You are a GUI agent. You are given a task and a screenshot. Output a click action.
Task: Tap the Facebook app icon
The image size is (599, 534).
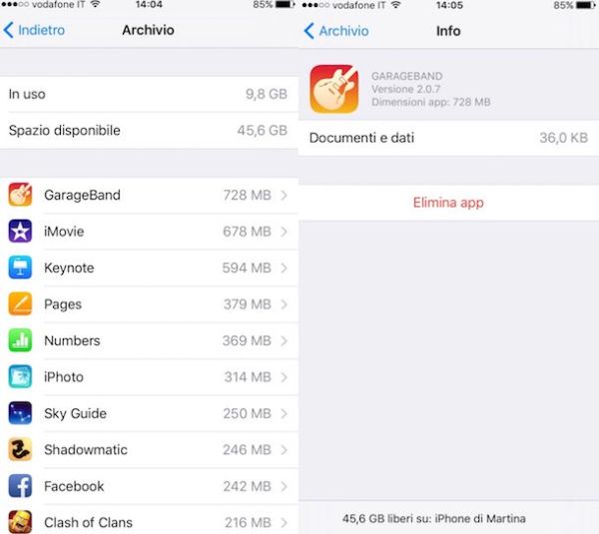click(x=20, y=486)
